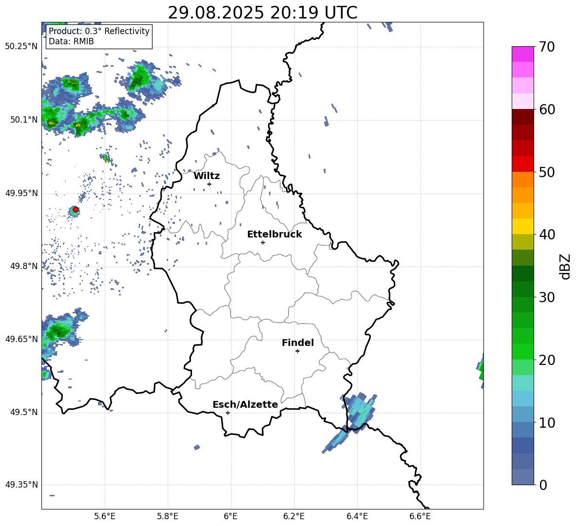Click the Ettelbruck city label

274,235
